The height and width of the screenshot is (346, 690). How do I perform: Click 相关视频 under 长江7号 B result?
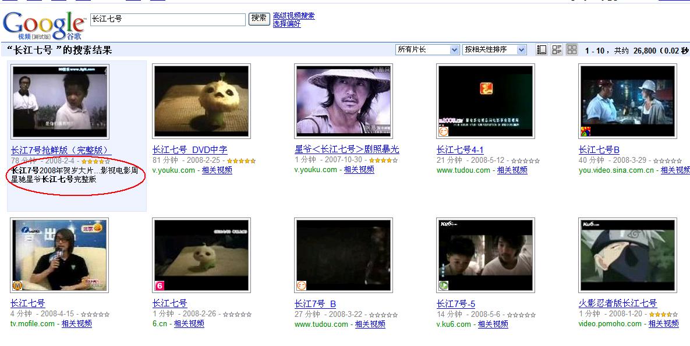point(370,324)
